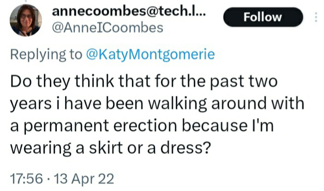Click the 'Replying to' label

pos(46,55)
